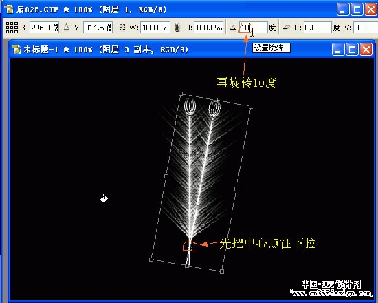Click the top-left transform handle
378x303 pixels.
[x=181, y=94]
